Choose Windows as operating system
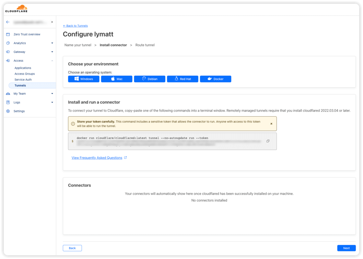Screen dimensions: 363x259 point(84,79)
